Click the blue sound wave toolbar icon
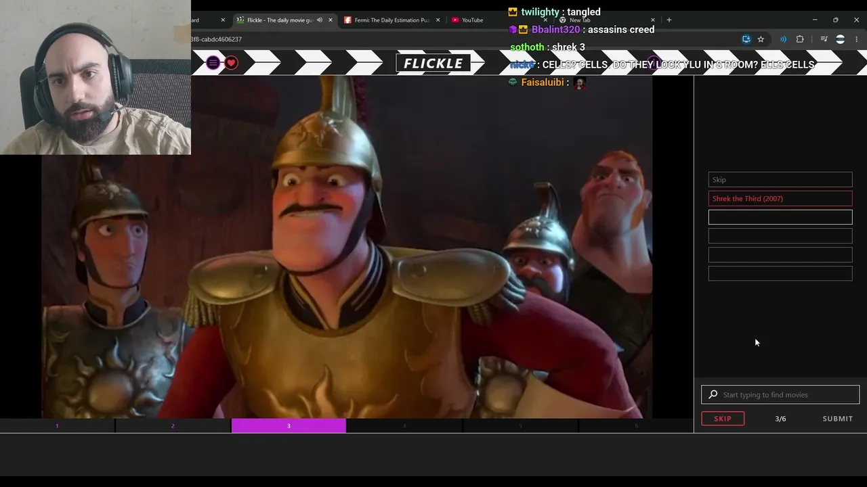 click(784, 39)
